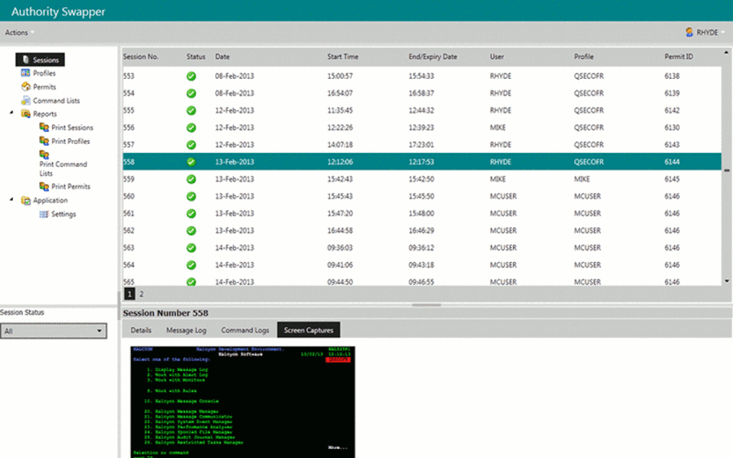The width and height of the screenshot is (733, 458).
Task: Go to page 2 of sessions
Action: pos(141,294)
